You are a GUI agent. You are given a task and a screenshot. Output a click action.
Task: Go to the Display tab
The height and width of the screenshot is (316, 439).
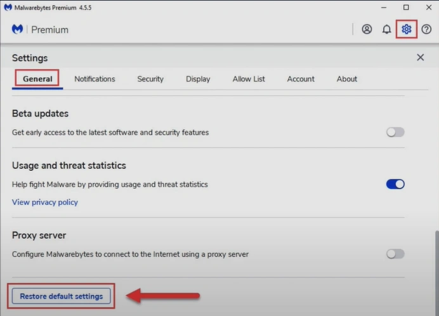(x=198, y=79)
